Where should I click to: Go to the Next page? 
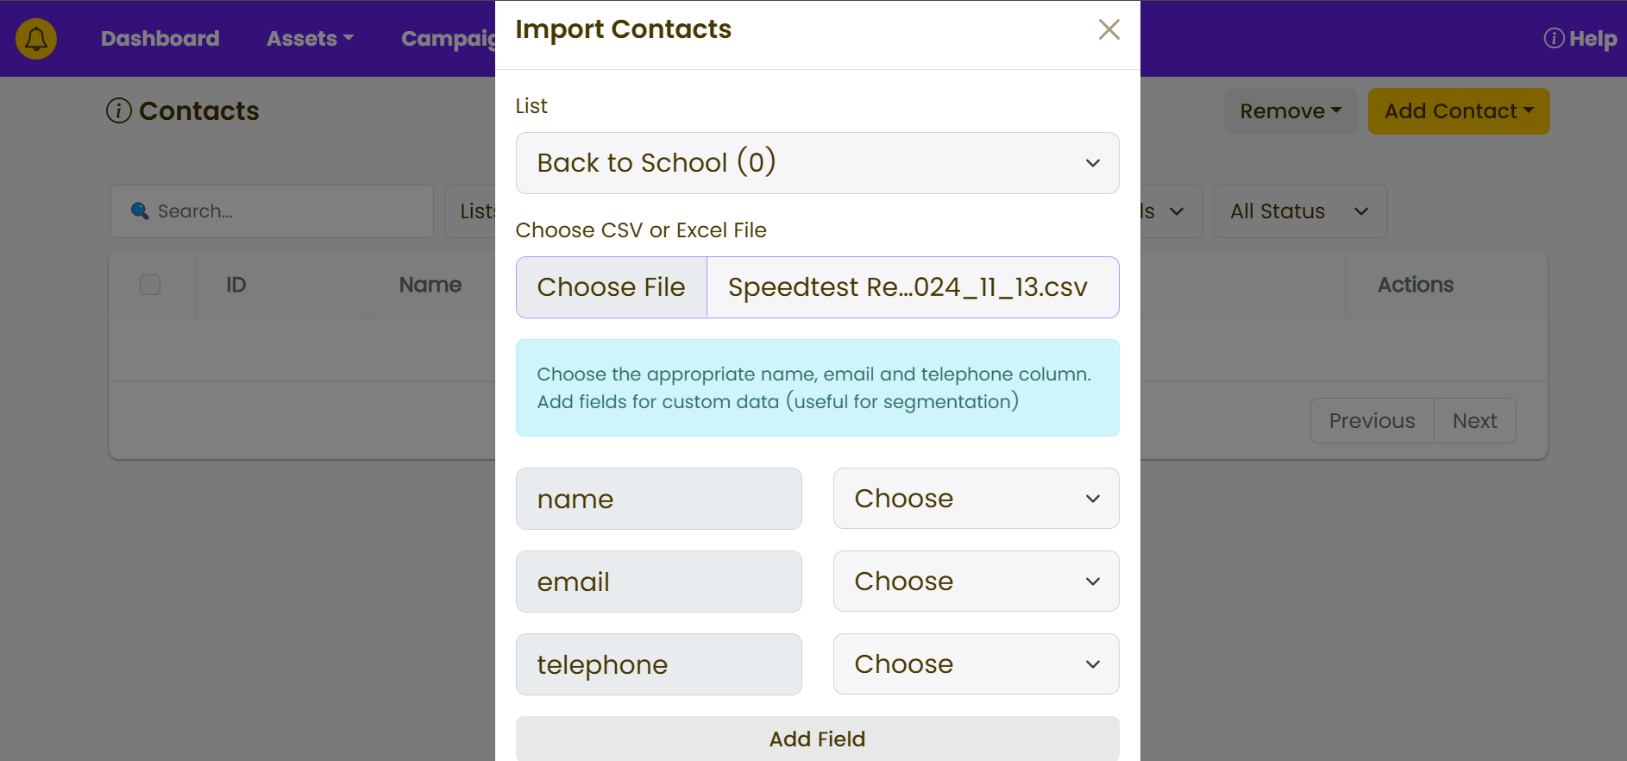1475,421
